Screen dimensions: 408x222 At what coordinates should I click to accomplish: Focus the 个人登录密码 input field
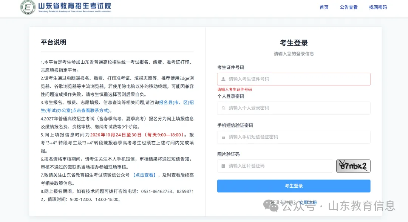click(294, 108)
